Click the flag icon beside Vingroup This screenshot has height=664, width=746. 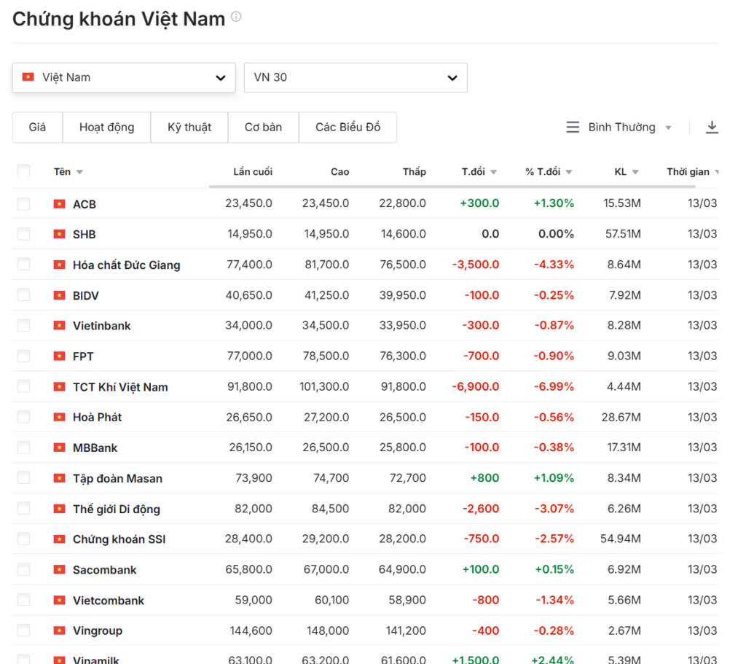point(60,630)
